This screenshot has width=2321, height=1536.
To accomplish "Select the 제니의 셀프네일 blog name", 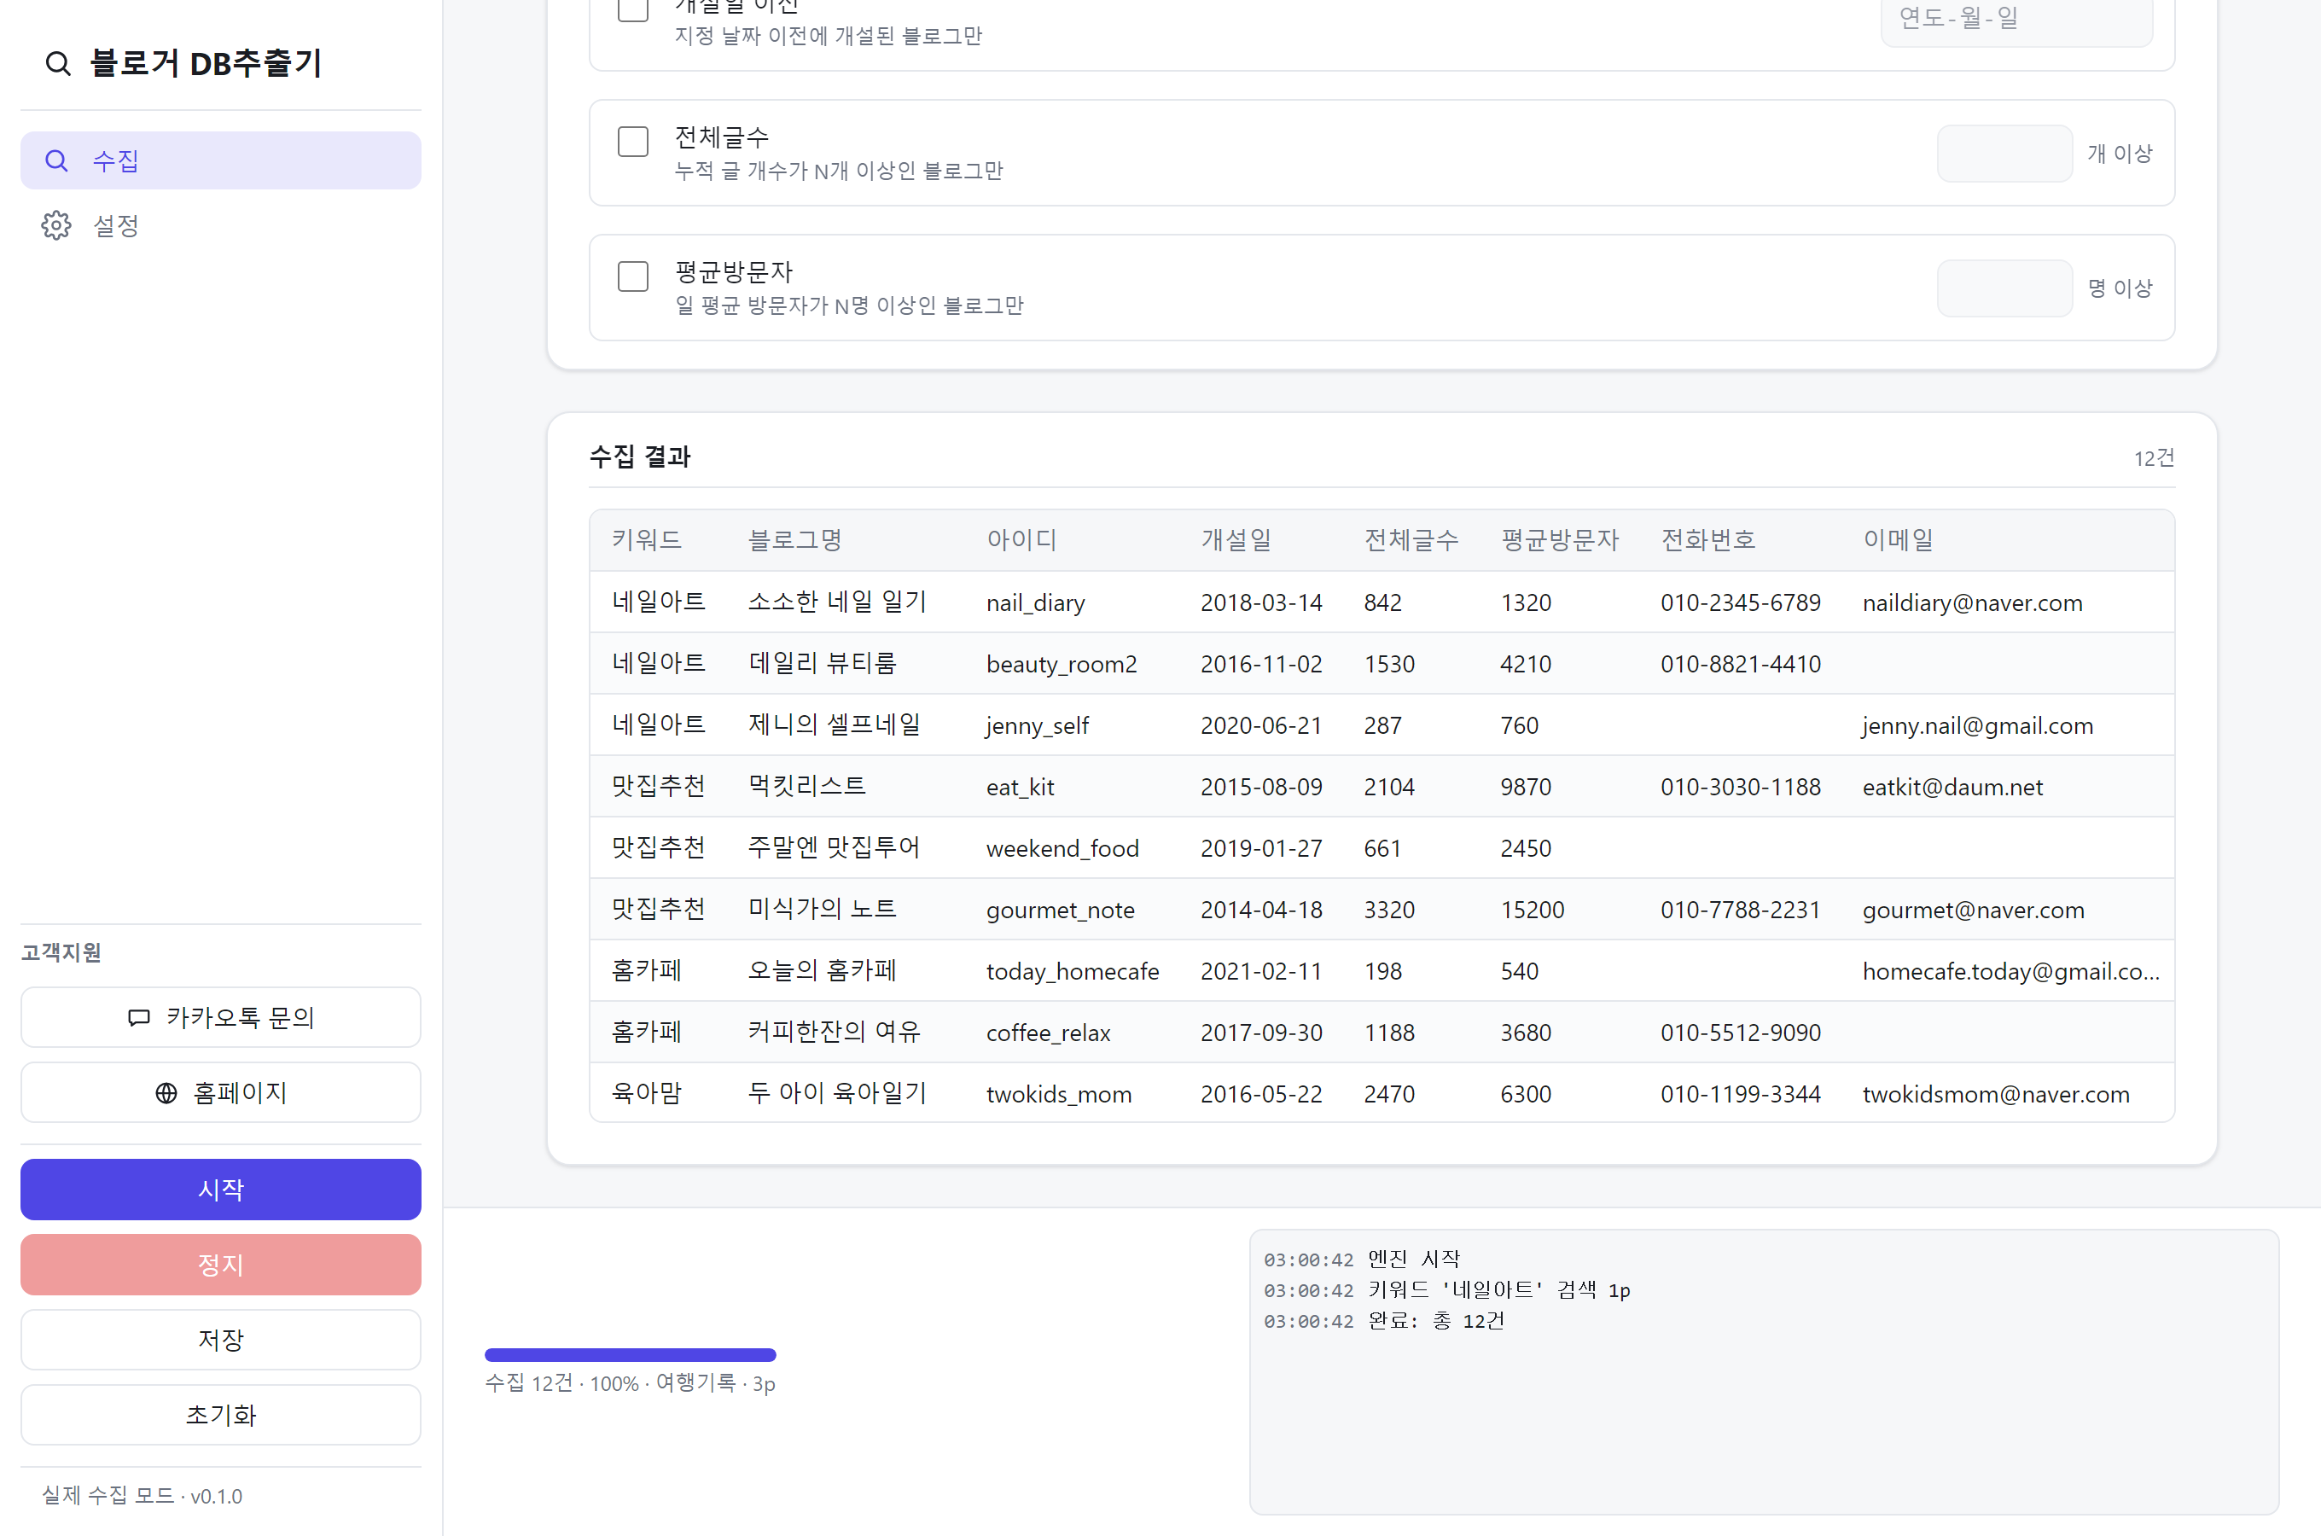I will 835,724.
